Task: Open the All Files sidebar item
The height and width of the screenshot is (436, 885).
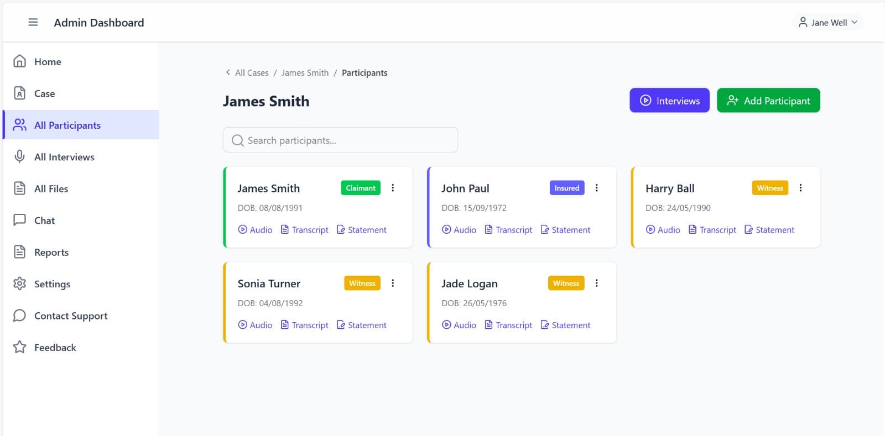Action: coord(51,189)
